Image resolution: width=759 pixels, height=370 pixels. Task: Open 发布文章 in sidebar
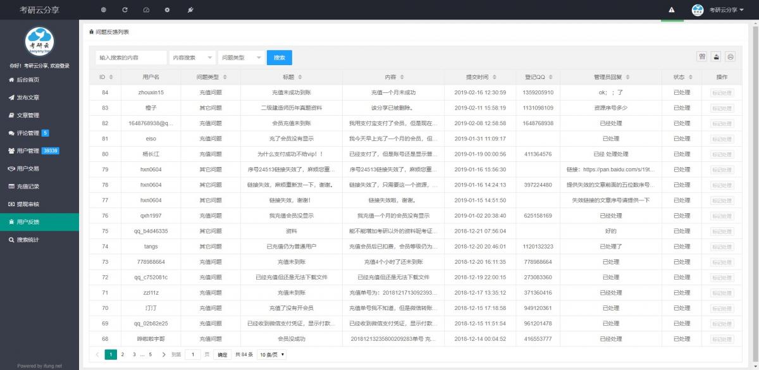pos(39,97)
